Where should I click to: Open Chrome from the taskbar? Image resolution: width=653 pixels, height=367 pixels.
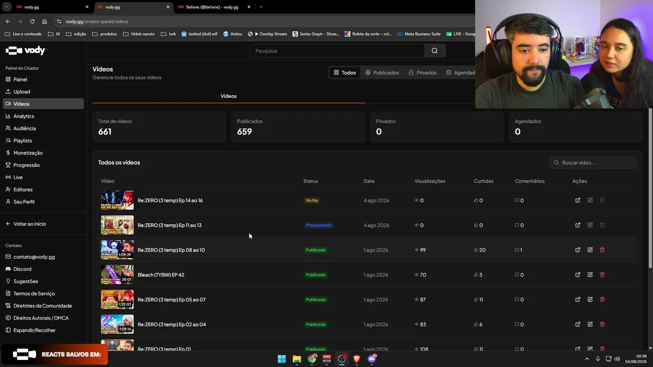312,359
